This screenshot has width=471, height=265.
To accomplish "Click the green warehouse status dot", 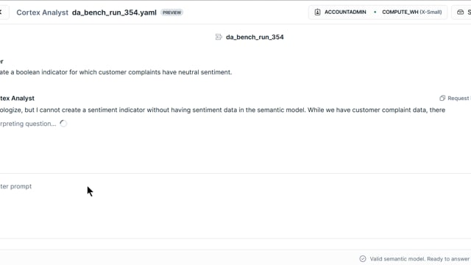I will click(x=375, y=12).
